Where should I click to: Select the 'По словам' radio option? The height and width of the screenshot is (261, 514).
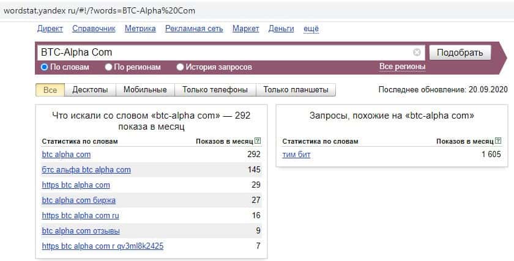(44, 67)
